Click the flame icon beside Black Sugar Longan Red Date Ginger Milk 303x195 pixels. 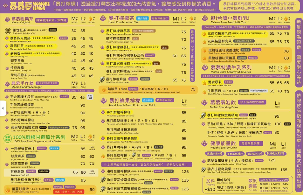click(204, 51)
